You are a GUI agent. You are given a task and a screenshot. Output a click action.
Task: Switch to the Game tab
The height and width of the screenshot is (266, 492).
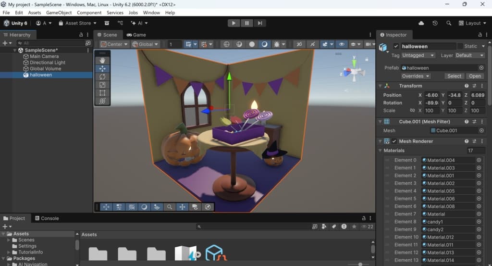[136, 35]
